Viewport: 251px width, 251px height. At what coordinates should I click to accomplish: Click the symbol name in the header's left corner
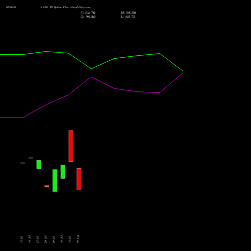(x=11, y=8)
